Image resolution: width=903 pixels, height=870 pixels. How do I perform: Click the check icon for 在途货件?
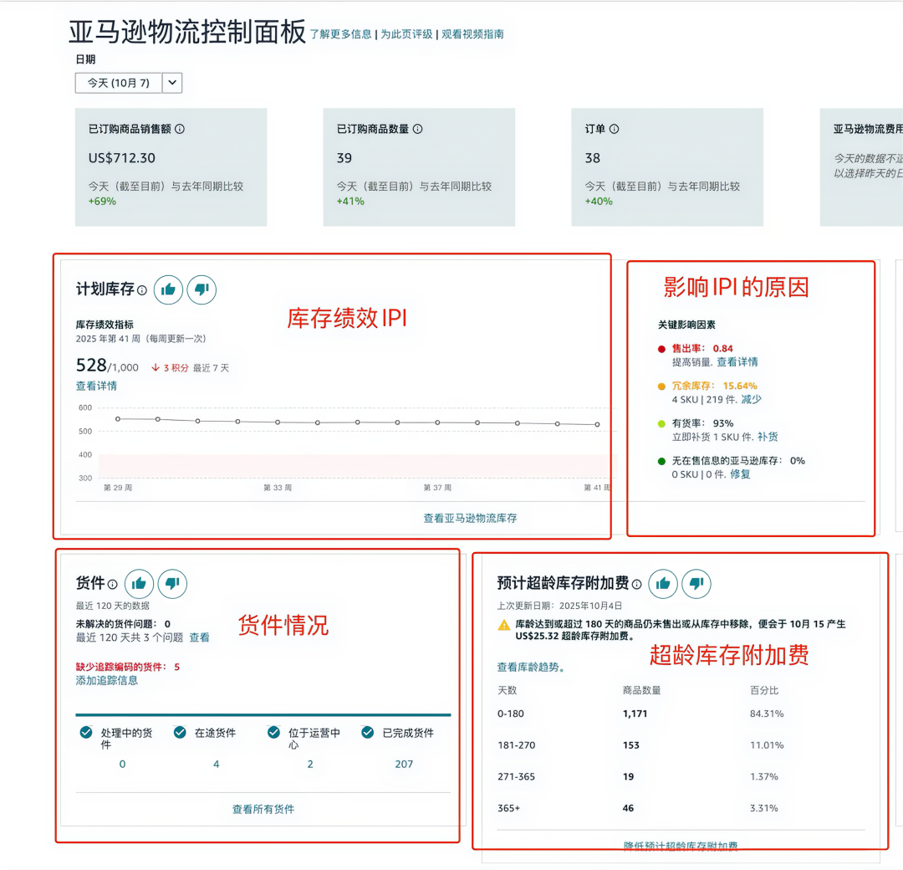click(x=181, y=732)
